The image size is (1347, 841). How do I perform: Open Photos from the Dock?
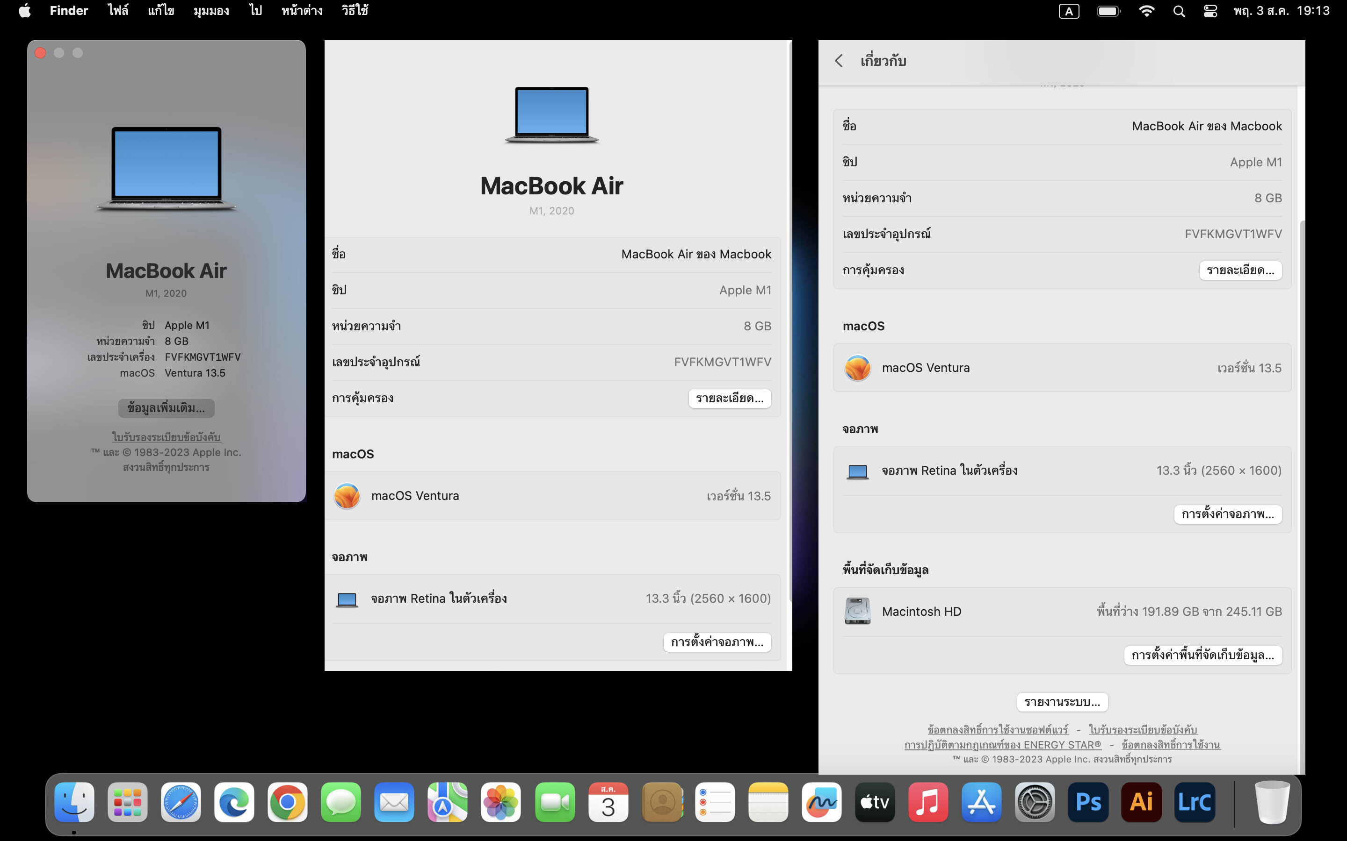[501, 802]
